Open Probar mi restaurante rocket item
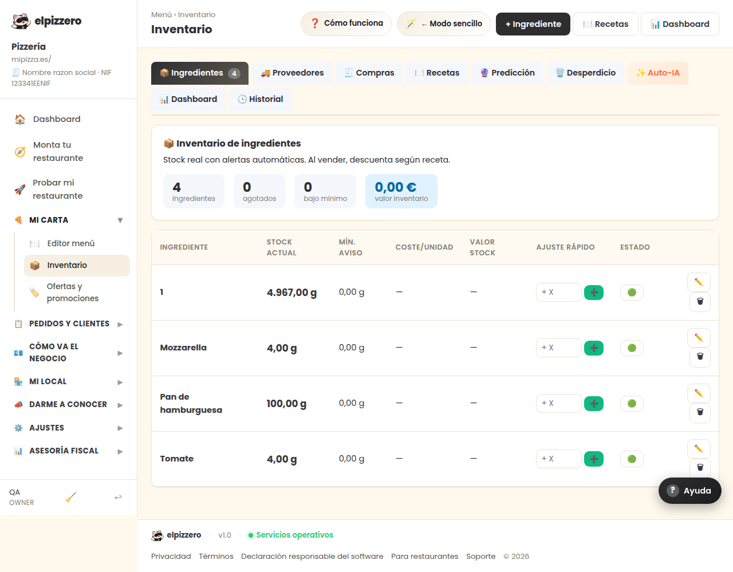Image resolution: width=733 pixels, height=572 pixels. [x=68, y=190]
